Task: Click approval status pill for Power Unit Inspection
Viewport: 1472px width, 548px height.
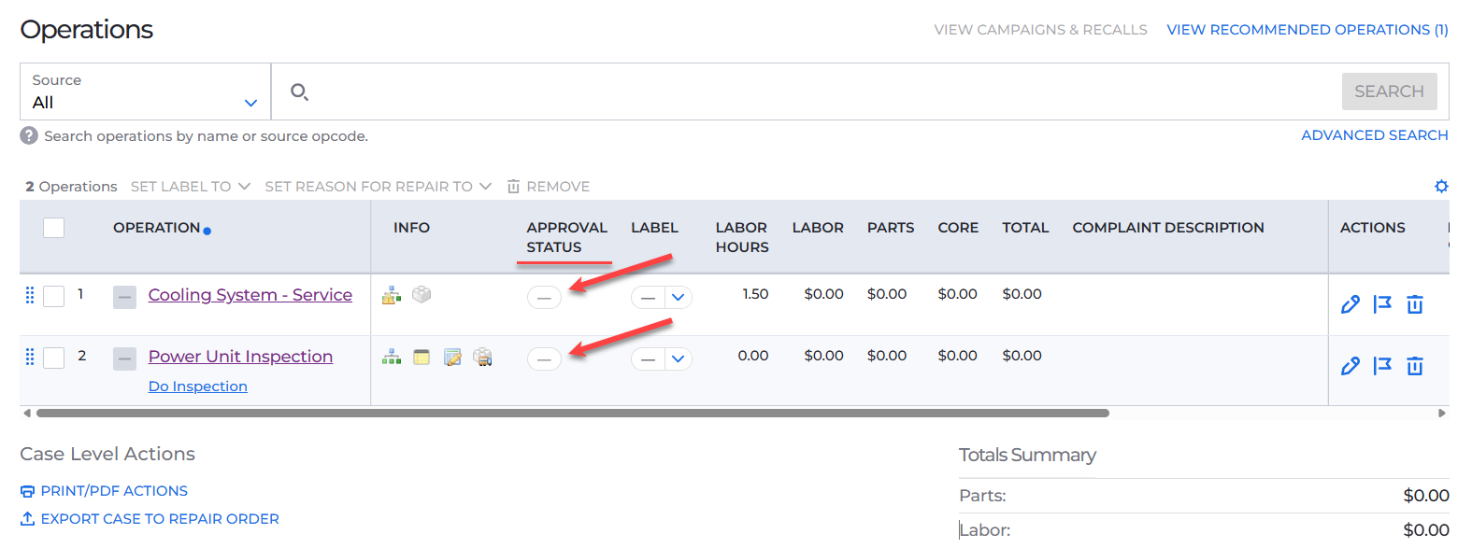Action: (544, 359)
